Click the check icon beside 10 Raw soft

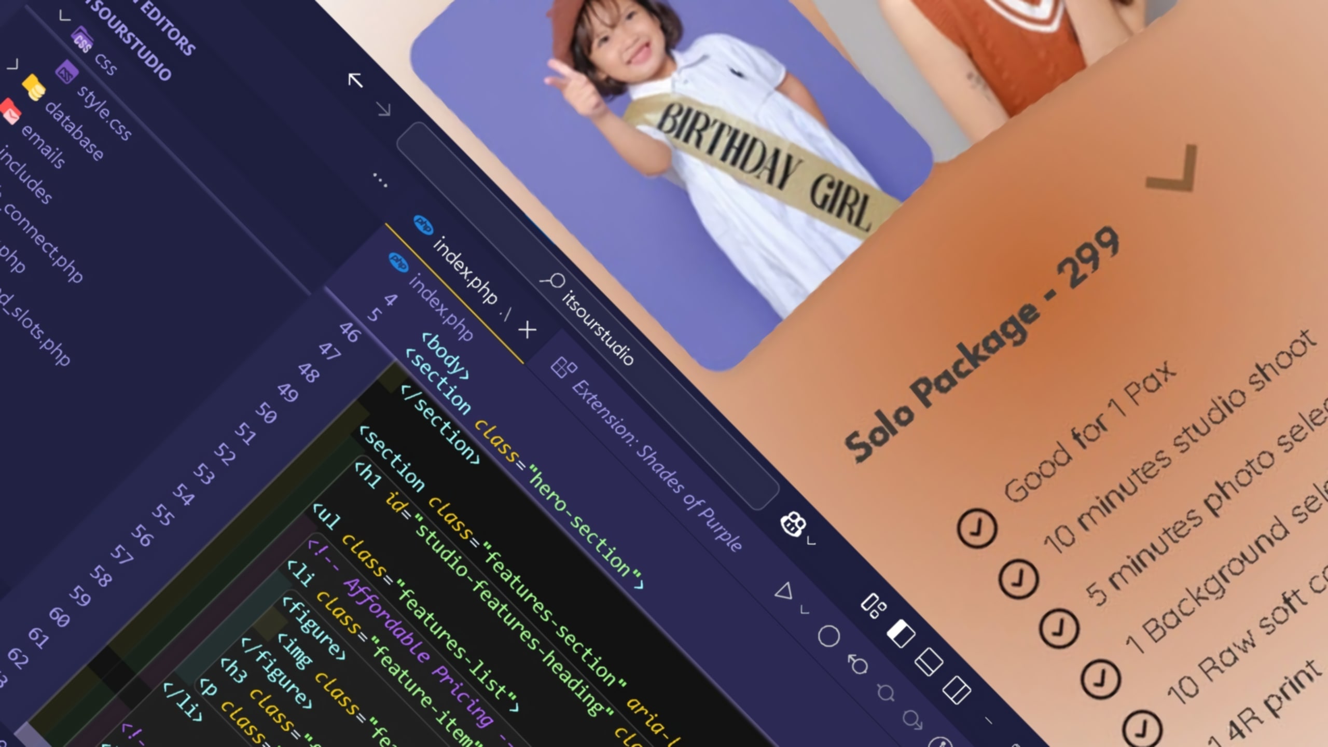pyautogui.click(x=1141, y=730)
